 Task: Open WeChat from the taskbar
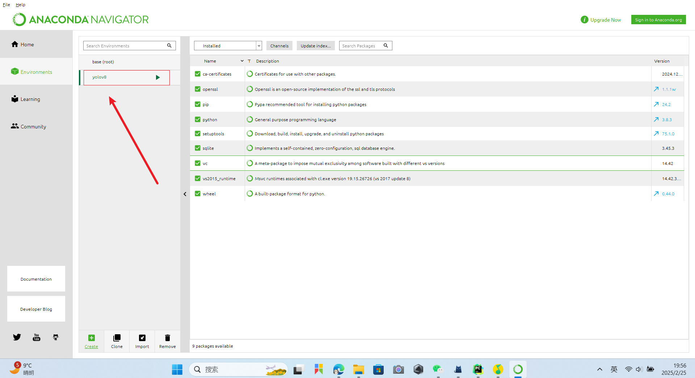click(438, 369)
